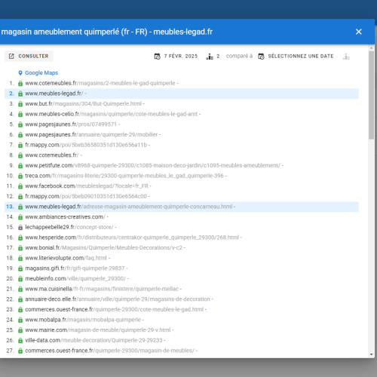Click the CONSULTER button

coord(29,56)
